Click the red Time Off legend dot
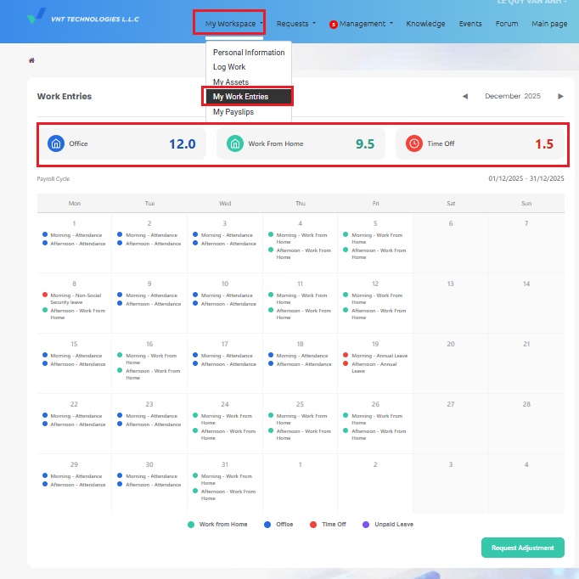579x579 pixels. [314, 525]
